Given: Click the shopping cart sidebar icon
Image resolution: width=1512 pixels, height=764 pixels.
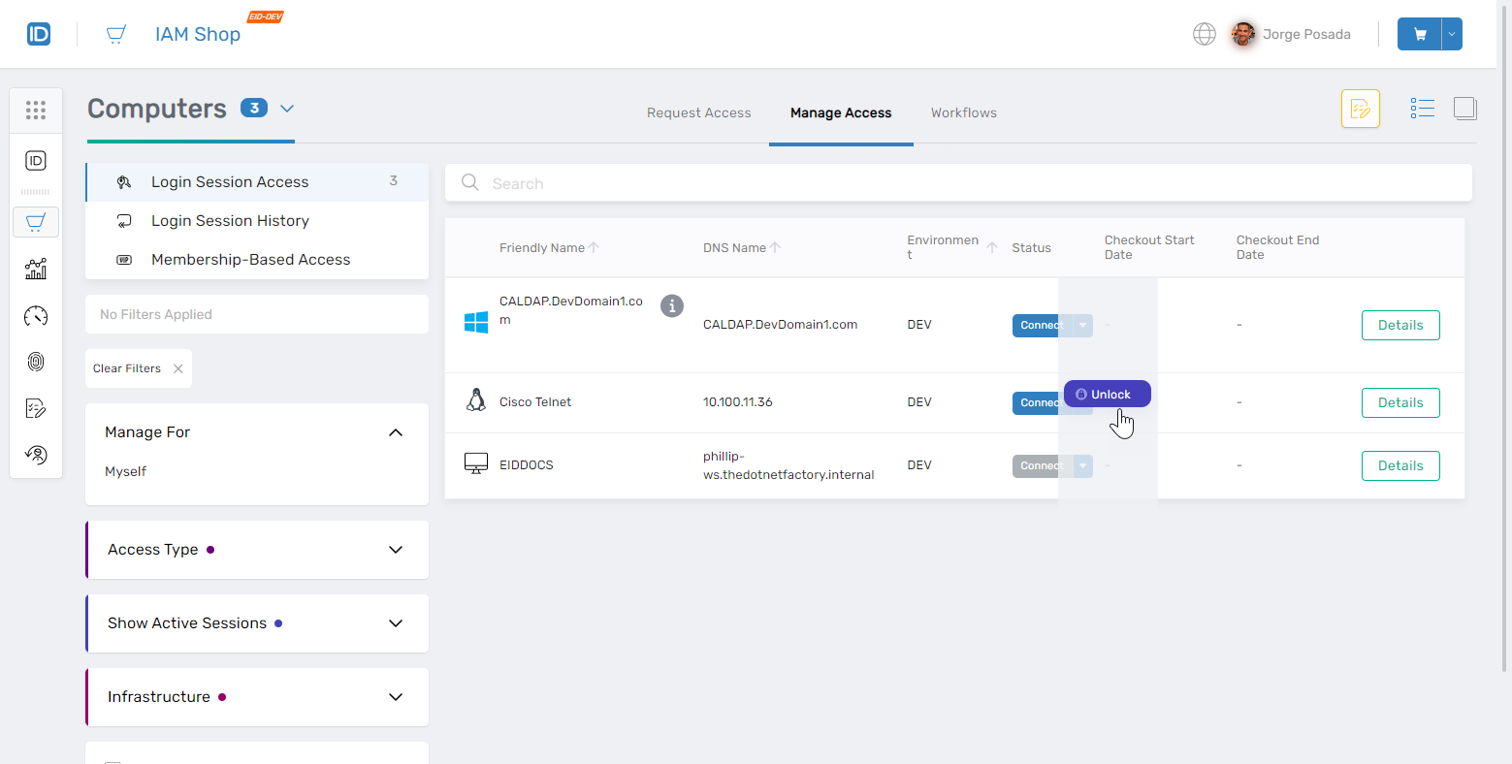Looking at the screenshot, I should (x=36, y=223).
